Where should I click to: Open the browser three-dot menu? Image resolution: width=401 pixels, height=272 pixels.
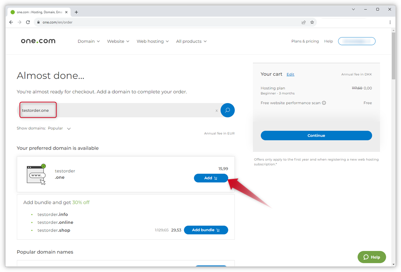tap(390, 22)
